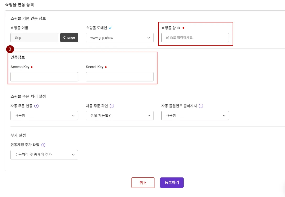Open the 전체 자동확인 dropdown
Image resolution: width=285 pixels, height=197 pixels.
point(119,116)
